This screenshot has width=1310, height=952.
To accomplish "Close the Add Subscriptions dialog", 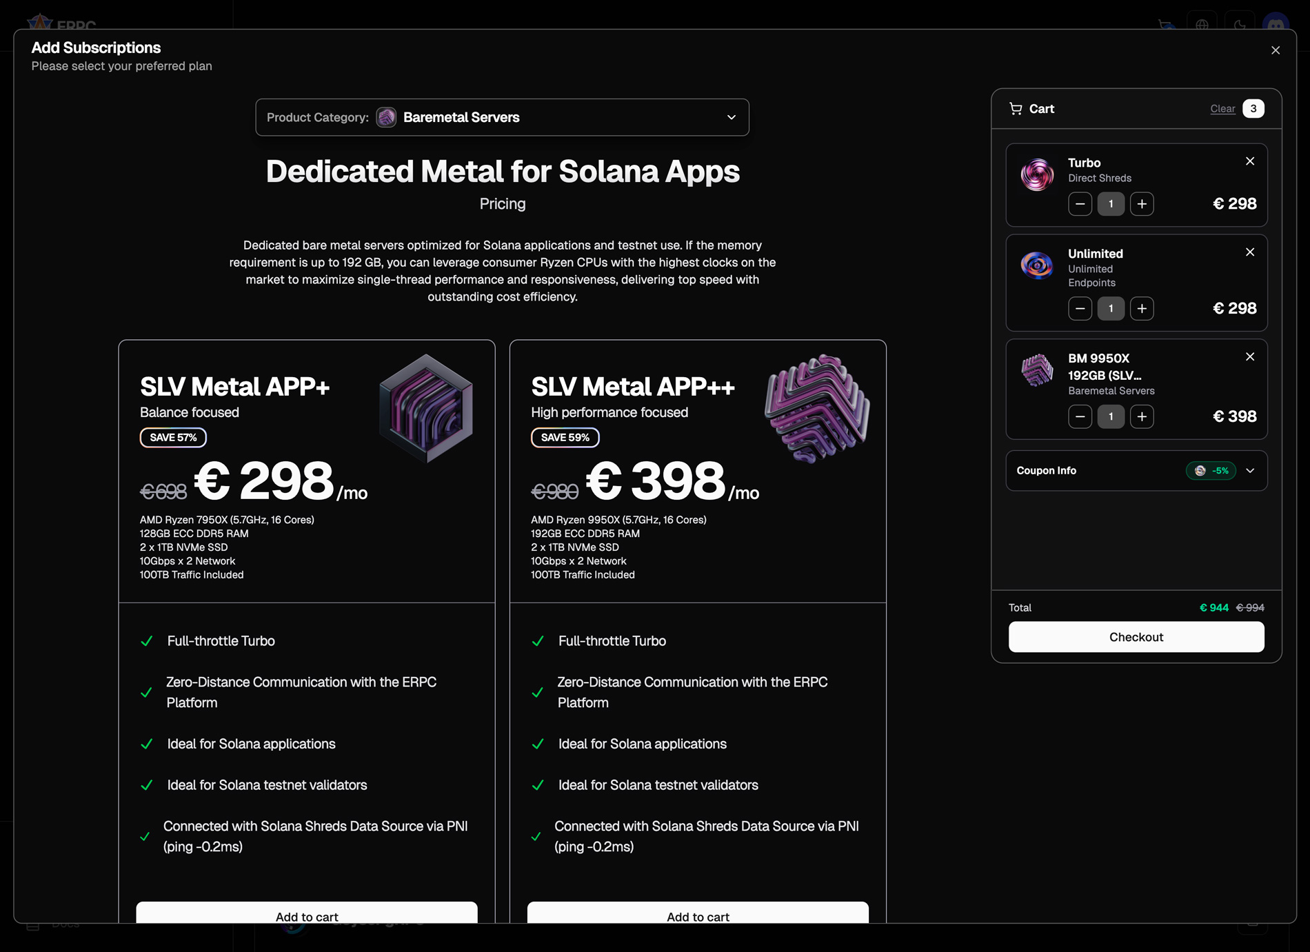I will click(1276, 50).
